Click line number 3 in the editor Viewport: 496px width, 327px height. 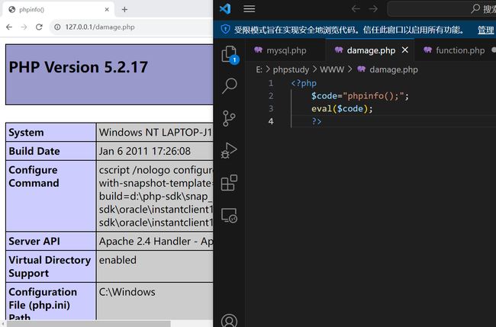click(x=271, y=108)
